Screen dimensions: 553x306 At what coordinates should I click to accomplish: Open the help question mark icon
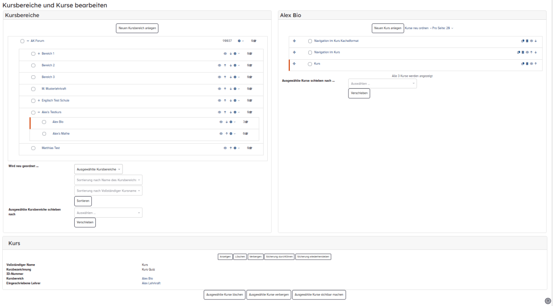[548, 301]
